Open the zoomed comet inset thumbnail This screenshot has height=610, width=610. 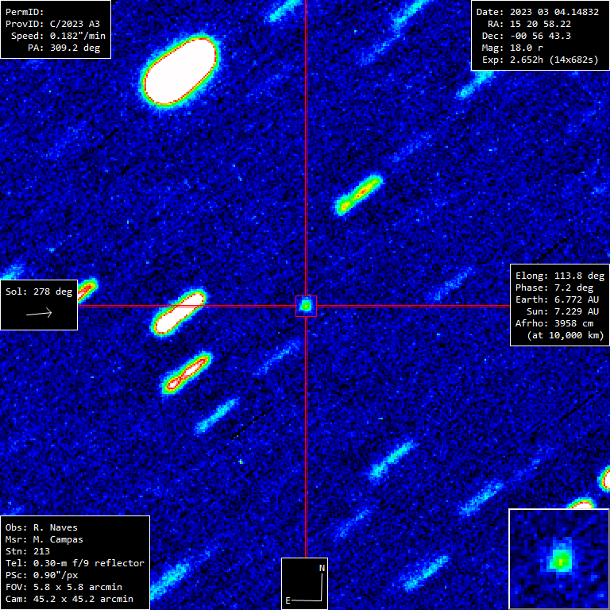(559, 558)
